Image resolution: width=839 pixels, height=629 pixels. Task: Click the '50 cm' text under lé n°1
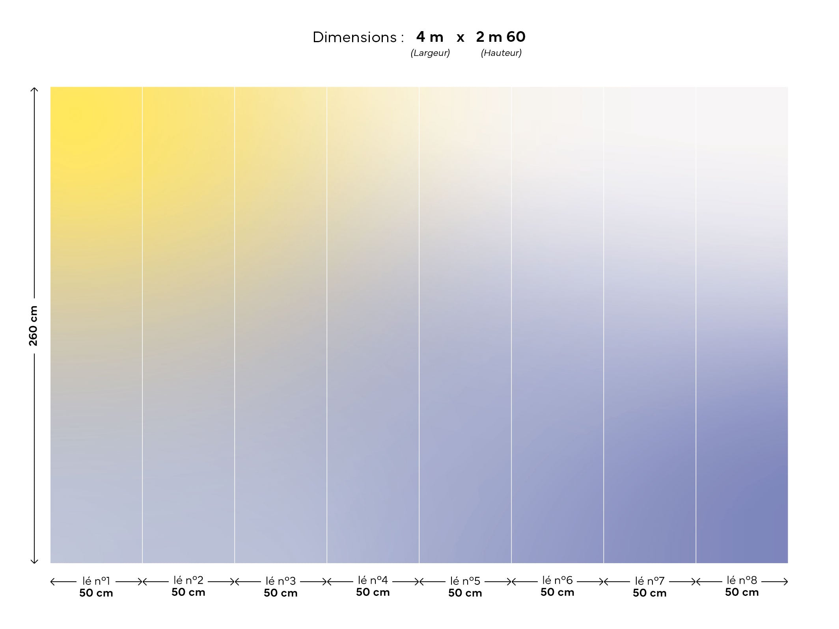[x=96, y=593]
